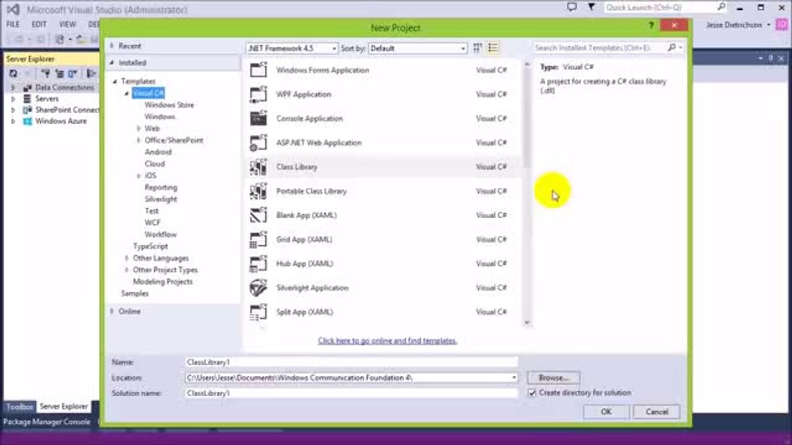Select the Silverlight Application template icon
This screenshot has width=792, height=445.
pyautogui.click(x=258, y=287)
